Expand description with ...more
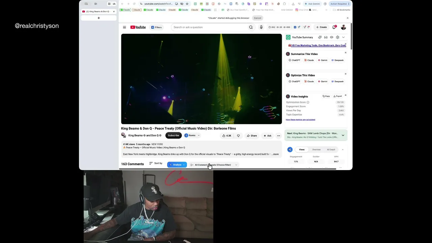 coord(275,154)
